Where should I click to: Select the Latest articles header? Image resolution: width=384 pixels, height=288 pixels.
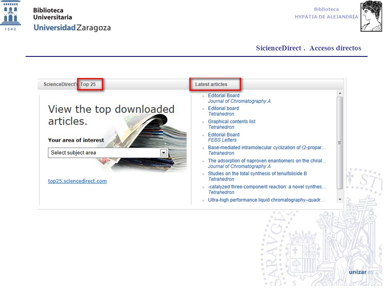point(211,84)
